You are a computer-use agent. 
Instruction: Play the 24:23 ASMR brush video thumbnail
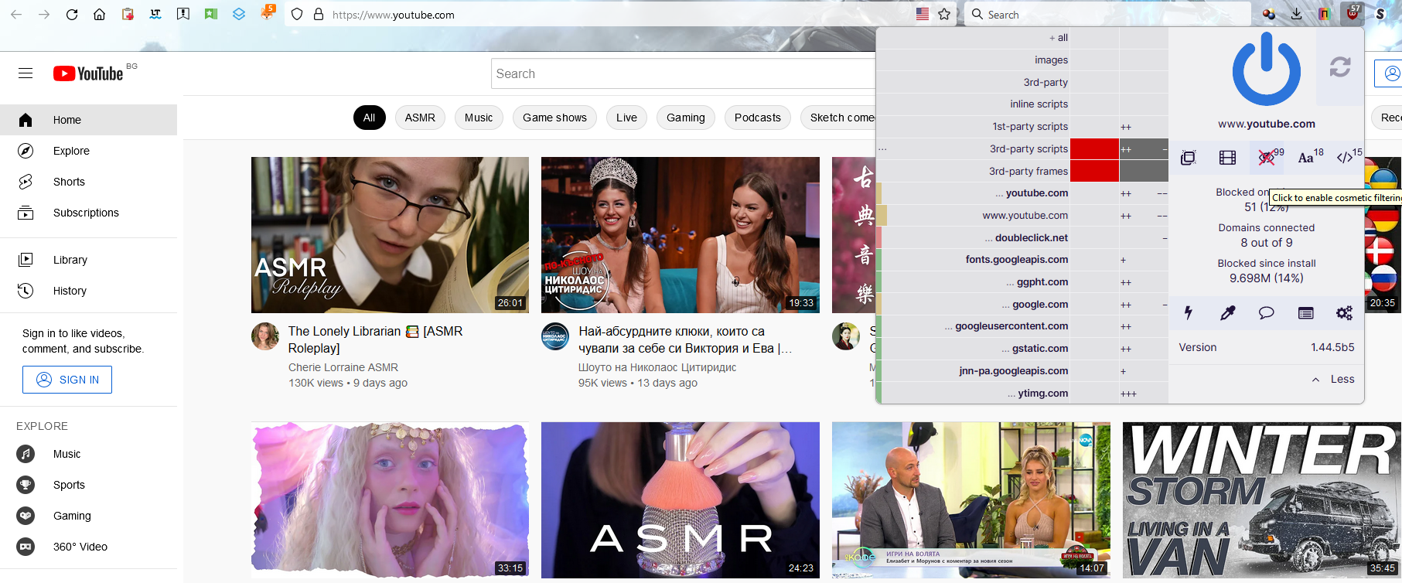pos(681,500)
